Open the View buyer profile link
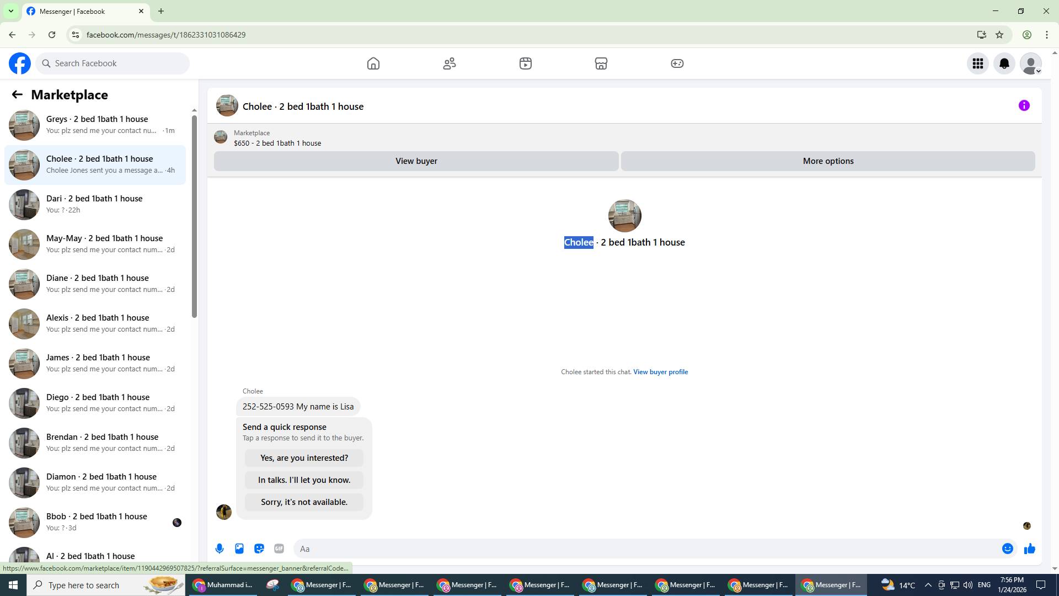 coord(660,372)
